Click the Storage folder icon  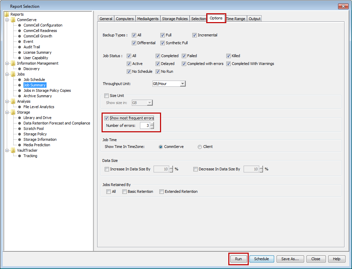pyautogui.click(x=13, y=112)
